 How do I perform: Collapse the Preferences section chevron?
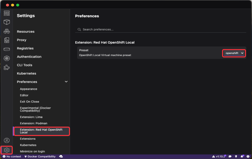66,82
